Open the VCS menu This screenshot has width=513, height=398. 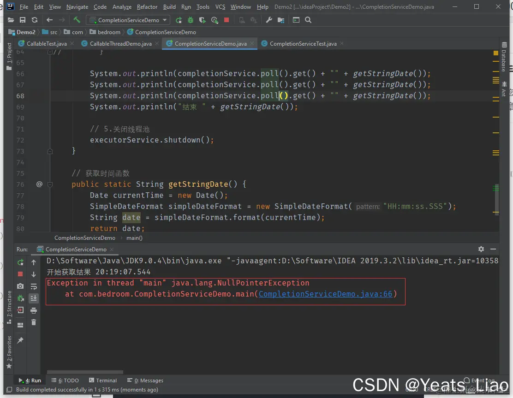220,6
